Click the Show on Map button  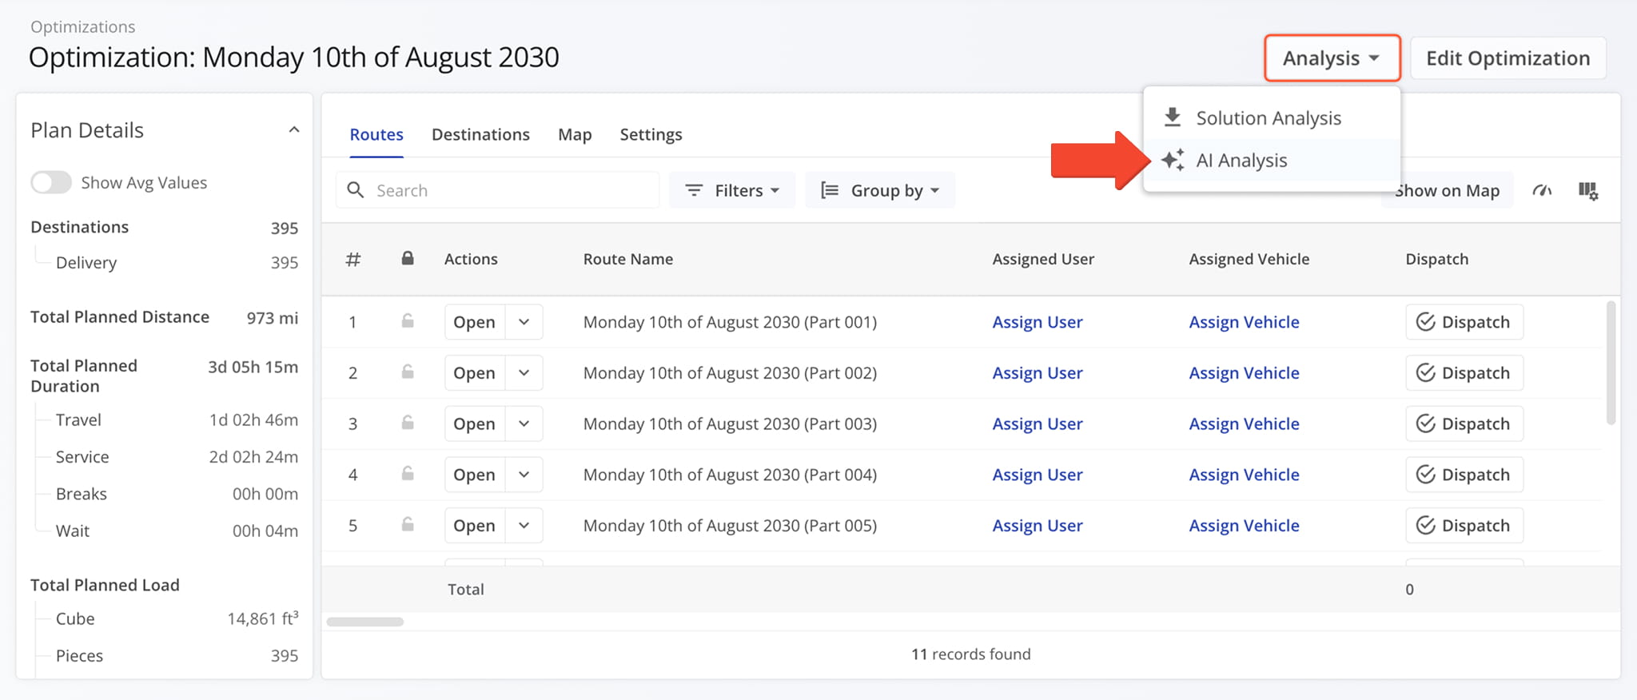click(1448, 190)
